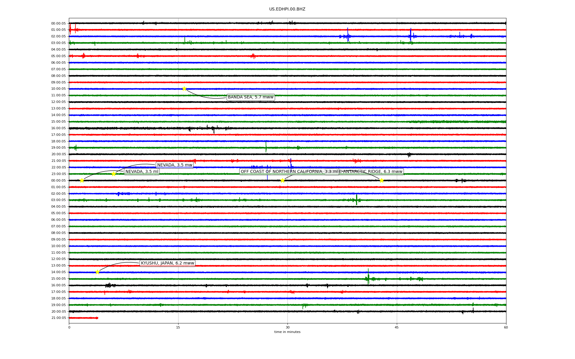575x359 pixels.
Task: Click the first Nevada star on 00:00:05 trace
Action: (82, 180)
